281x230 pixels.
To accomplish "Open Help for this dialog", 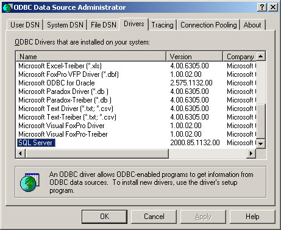I will coord(252,217).
